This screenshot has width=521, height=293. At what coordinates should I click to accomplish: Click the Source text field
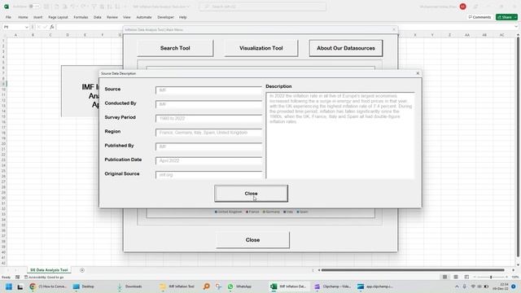point(208,90)
